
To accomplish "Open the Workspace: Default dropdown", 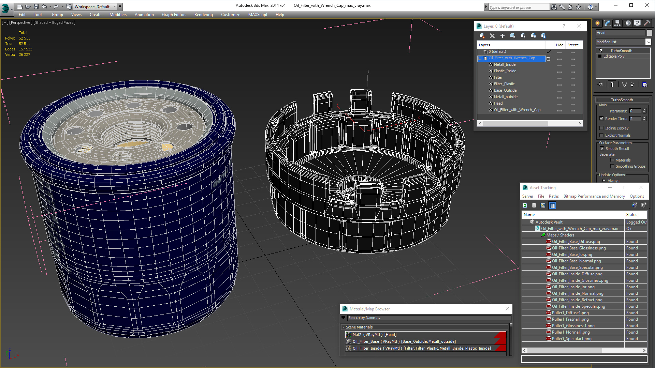I will point(96,6).
